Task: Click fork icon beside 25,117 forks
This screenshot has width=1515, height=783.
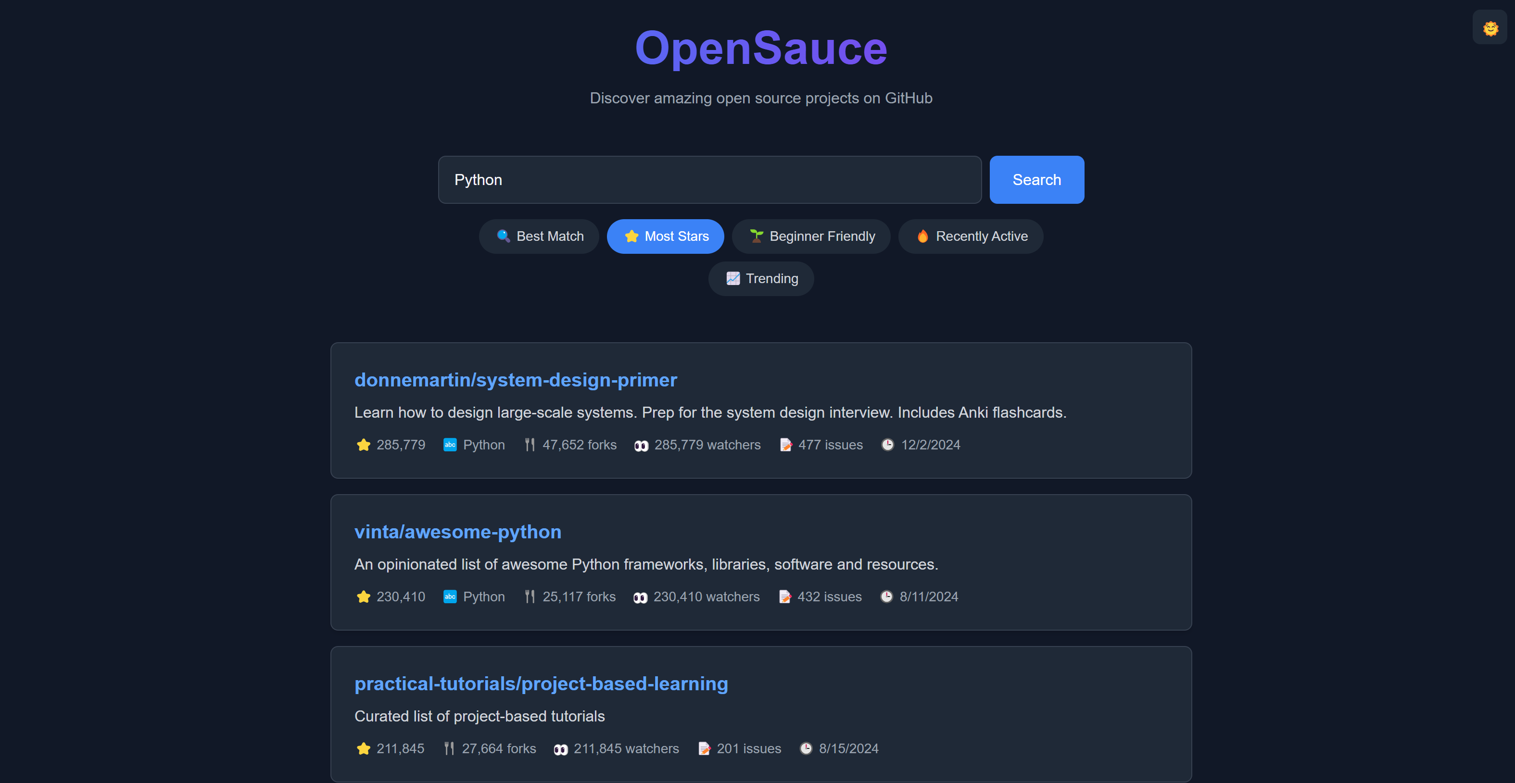Action: [x=530, y=596]
